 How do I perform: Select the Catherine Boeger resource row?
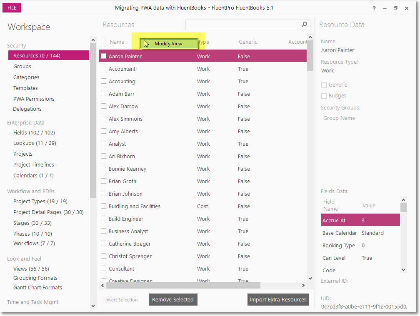click(203, 244)
